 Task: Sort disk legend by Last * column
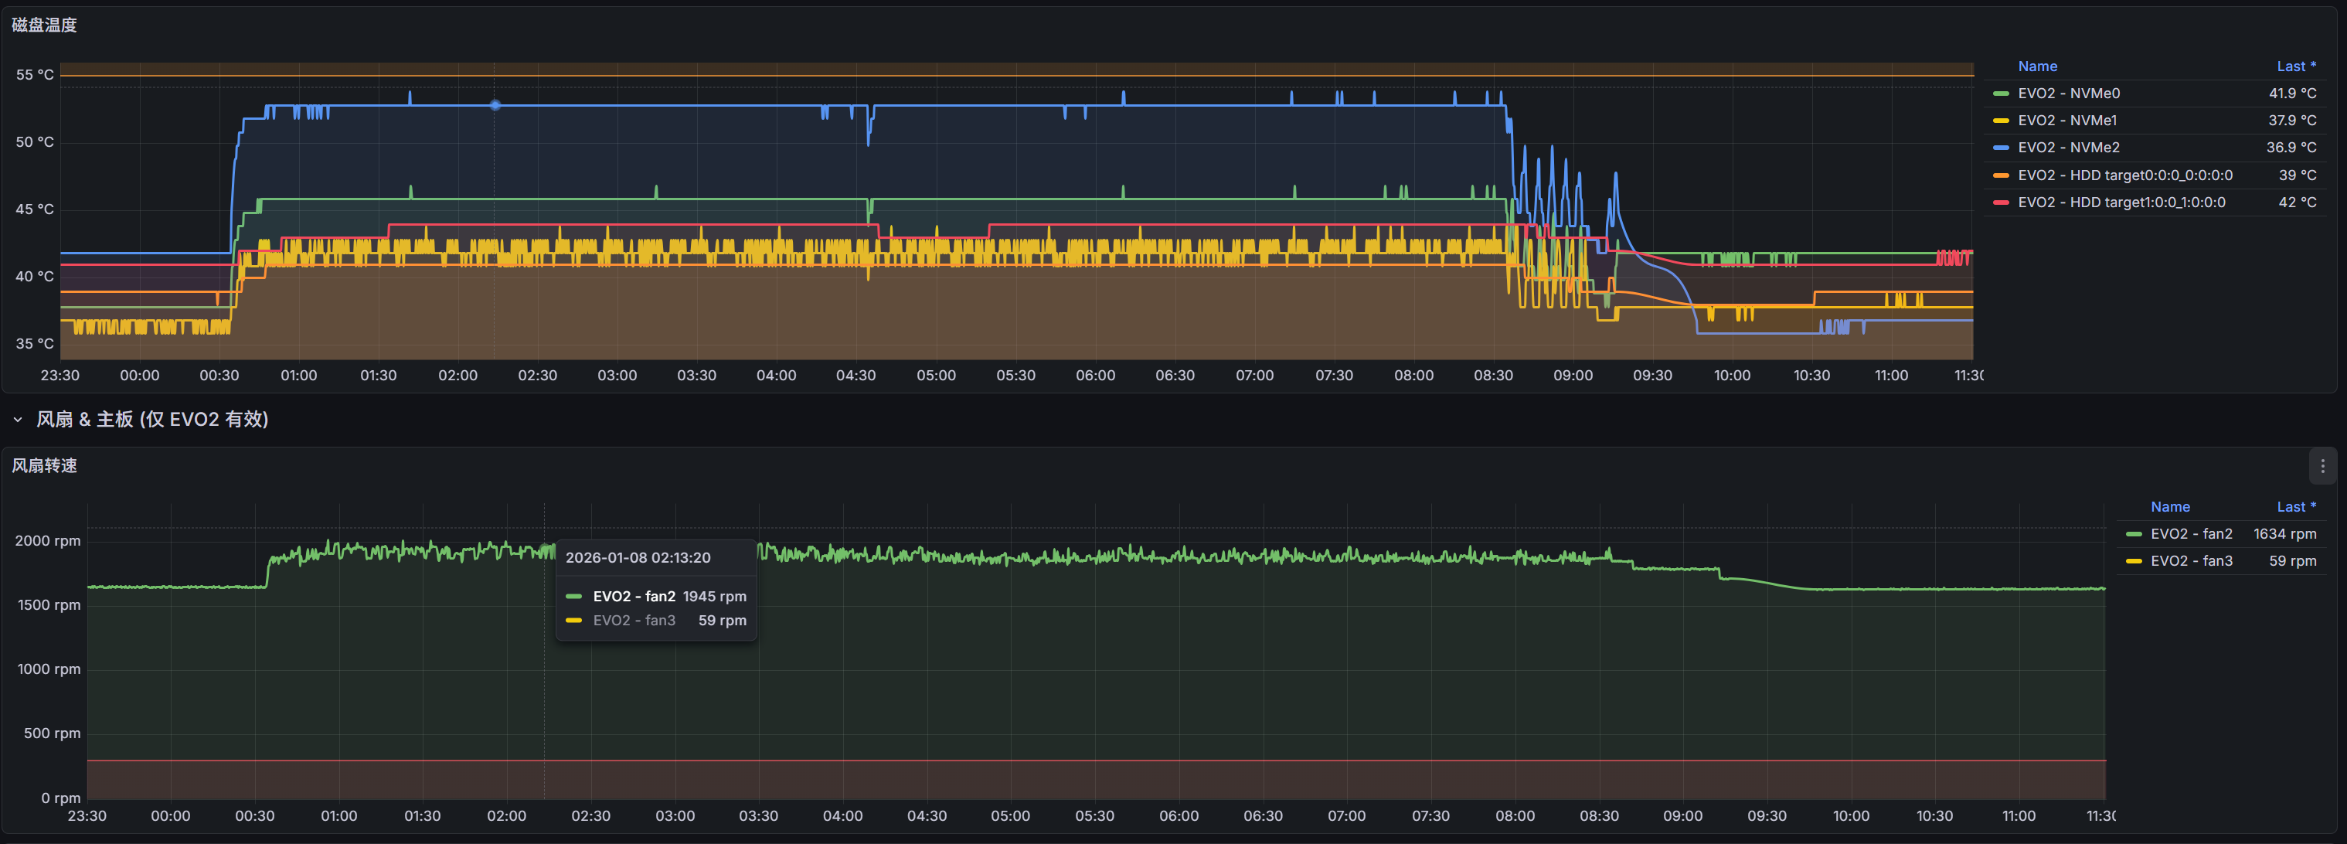click(2295, 66)
